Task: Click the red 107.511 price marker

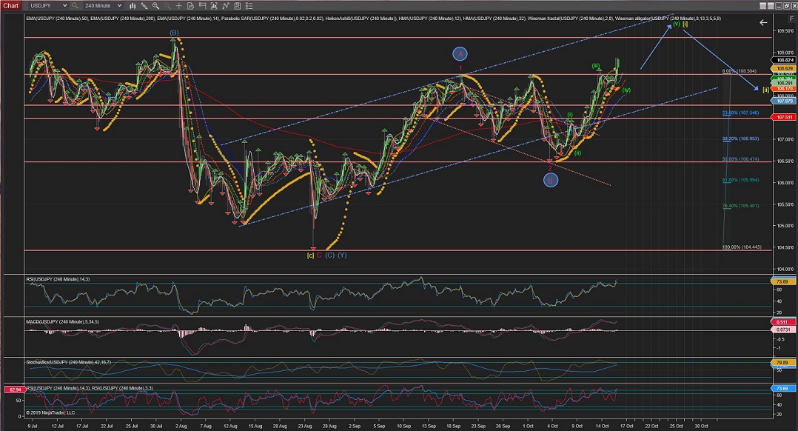Action: coord(782,118)
